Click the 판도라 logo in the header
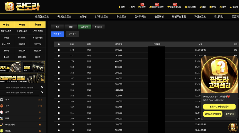 22,6
